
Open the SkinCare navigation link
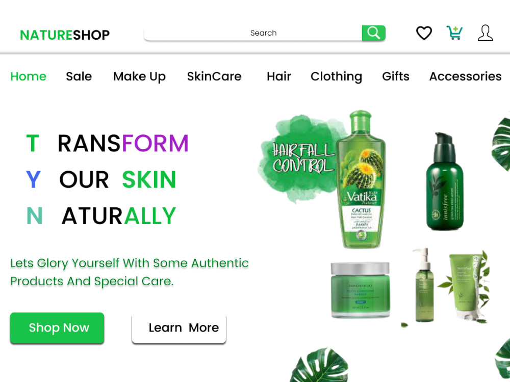tap(214, 76)
